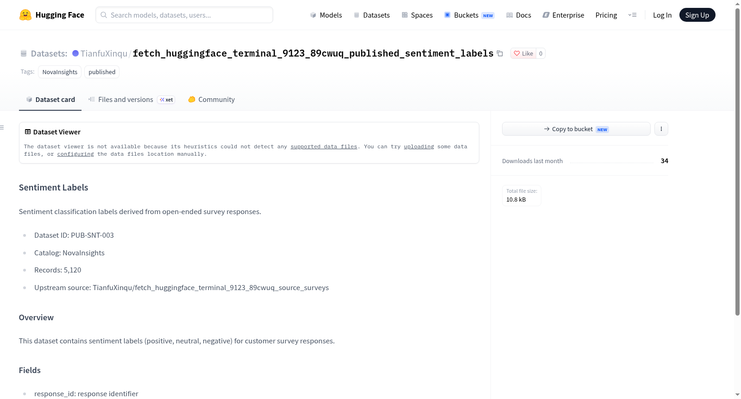Click the Upstream source line
The image size is (741, 399).
point(182,288)
